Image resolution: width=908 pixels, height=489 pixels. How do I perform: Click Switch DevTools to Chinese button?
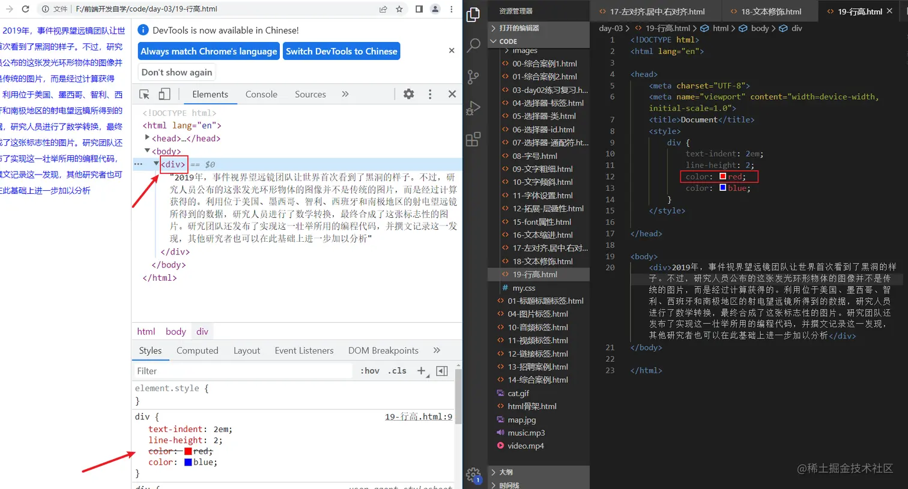click(342, 51)
